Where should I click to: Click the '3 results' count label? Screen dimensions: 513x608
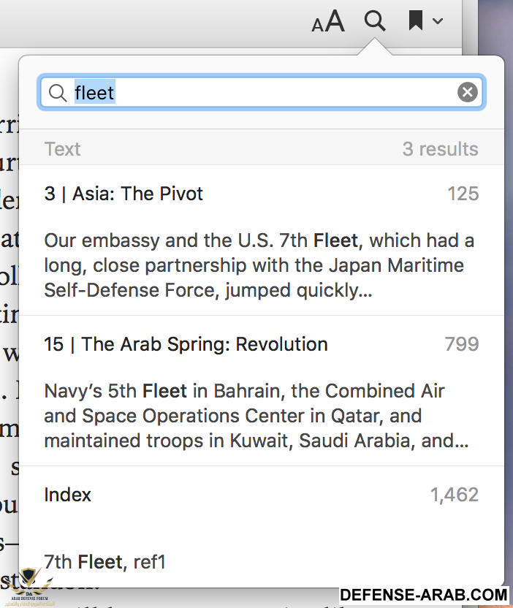tap(440, 149)
